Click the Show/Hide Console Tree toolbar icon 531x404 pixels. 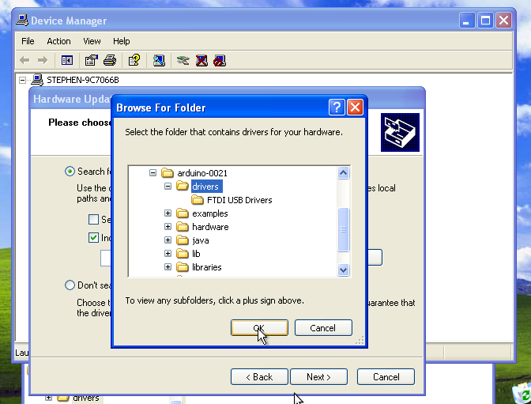click(67, 60)
